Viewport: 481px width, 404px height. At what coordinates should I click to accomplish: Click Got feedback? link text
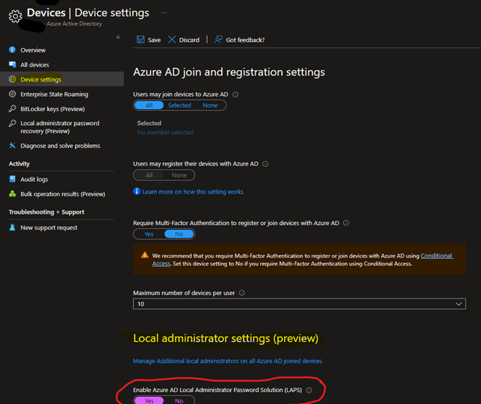(x=245, y=40)
